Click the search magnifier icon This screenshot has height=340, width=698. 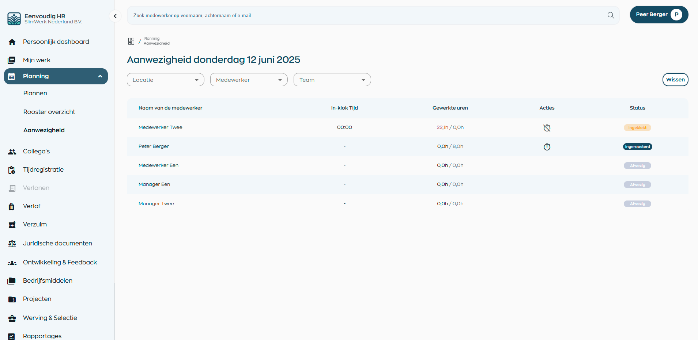[611, 15]
